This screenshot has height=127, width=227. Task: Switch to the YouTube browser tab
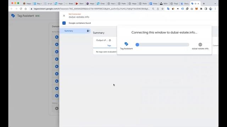79,4
